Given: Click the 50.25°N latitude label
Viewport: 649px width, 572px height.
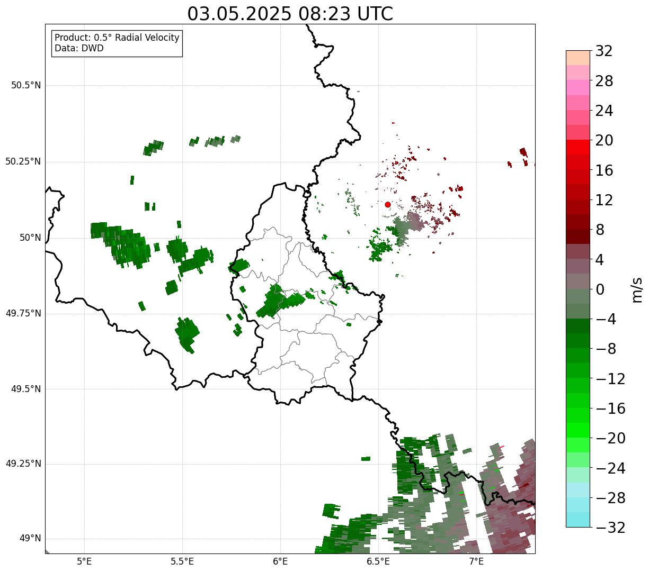Looking at the screenshot, I should point(23,161).
